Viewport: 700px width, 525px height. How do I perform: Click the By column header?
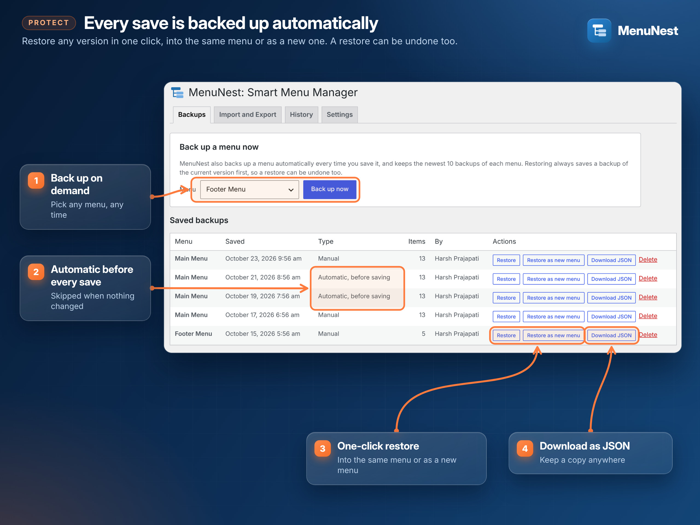click(x=439, y=241)
